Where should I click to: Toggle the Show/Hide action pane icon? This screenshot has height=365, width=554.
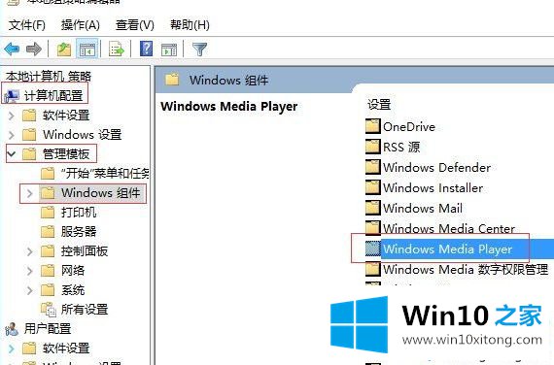click(169, 50)
